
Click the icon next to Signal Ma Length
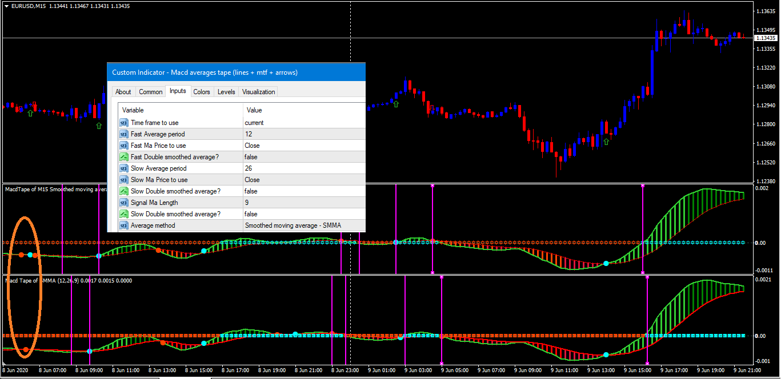point(124,203)
